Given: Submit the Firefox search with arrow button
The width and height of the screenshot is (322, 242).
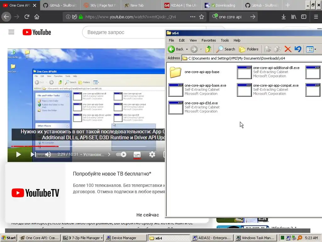Looking at the screenshot, I should tap(253, 17).
